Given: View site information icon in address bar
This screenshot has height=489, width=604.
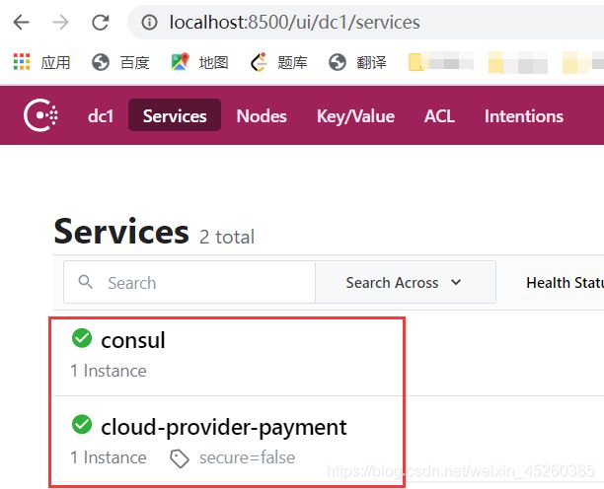Looking at the screenshot, I should 149,23.
